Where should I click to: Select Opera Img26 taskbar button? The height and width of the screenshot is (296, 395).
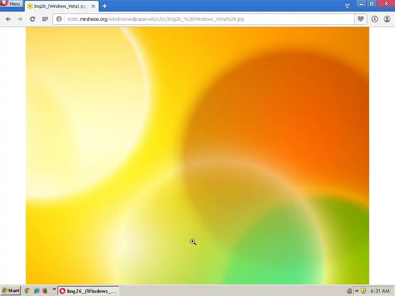[x=88, y=291]
